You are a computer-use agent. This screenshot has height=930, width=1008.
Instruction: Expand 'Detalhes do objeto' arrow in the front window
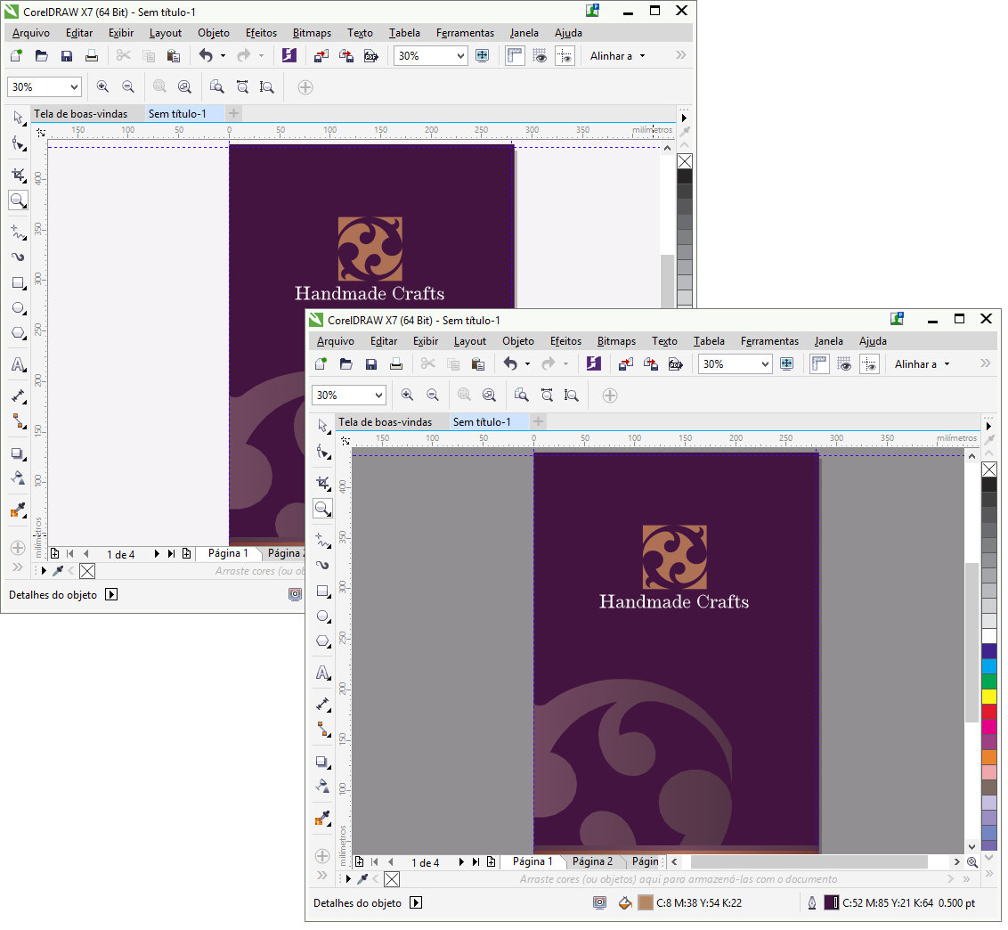[416, 902]
